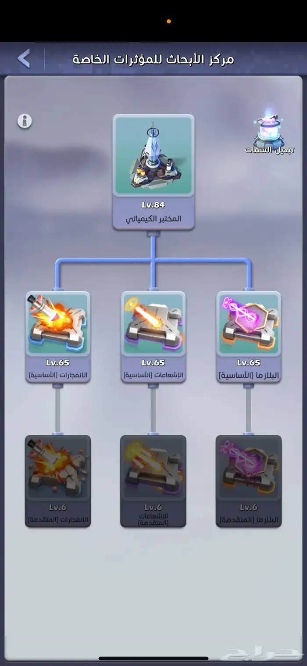The height and width of the screenshot is (666, 307).
Task: Tap the back arrow in header
Action: point(24,58)
